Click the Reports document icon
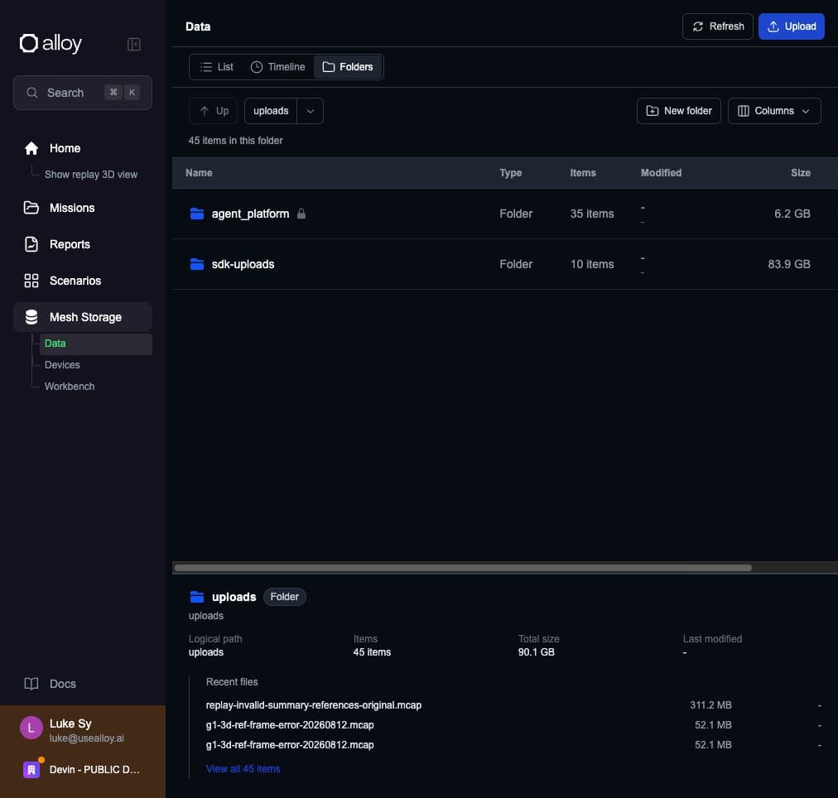This screenshot has height=798, width=838. tap(31, 244)
